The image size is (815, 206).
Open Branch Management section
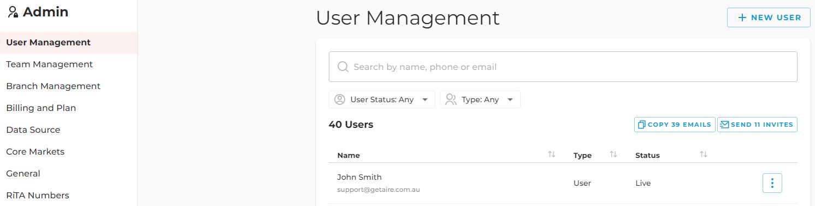(x=68, y=86)
